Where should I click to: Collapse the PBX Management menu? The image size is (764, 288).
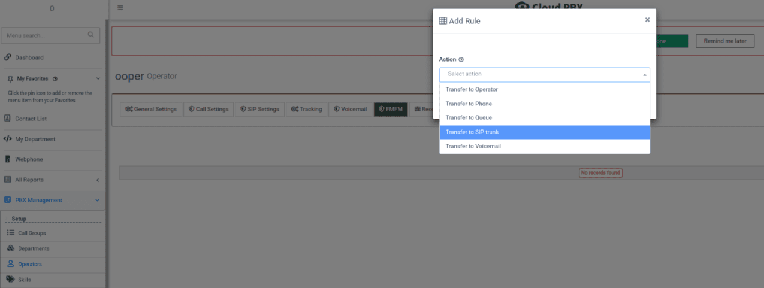(98, 200)
